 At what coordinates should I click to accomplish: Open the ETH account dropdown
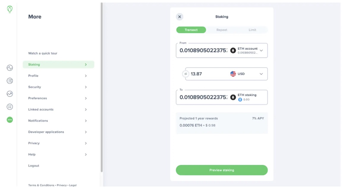coord(261,50)
